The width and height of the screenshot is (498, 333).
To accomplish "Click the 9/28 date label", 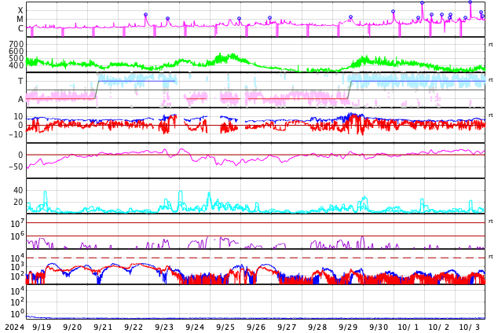I will 317,327.
